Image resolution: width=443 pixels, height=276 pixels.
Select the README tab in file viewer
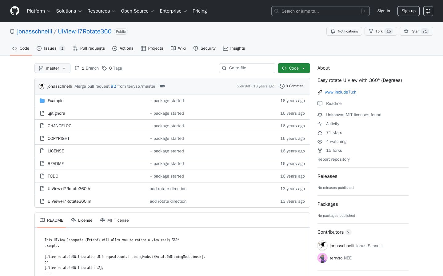(x=51, y=220)
